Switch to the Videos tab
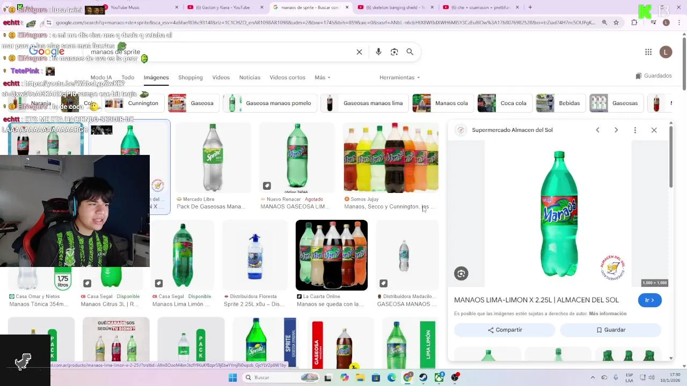 [221, 77]
